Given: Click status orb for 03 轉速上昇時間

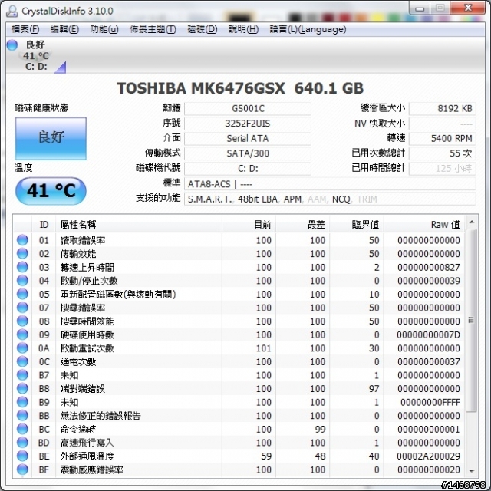Looking at the screenshot, I should pos(22,267).
